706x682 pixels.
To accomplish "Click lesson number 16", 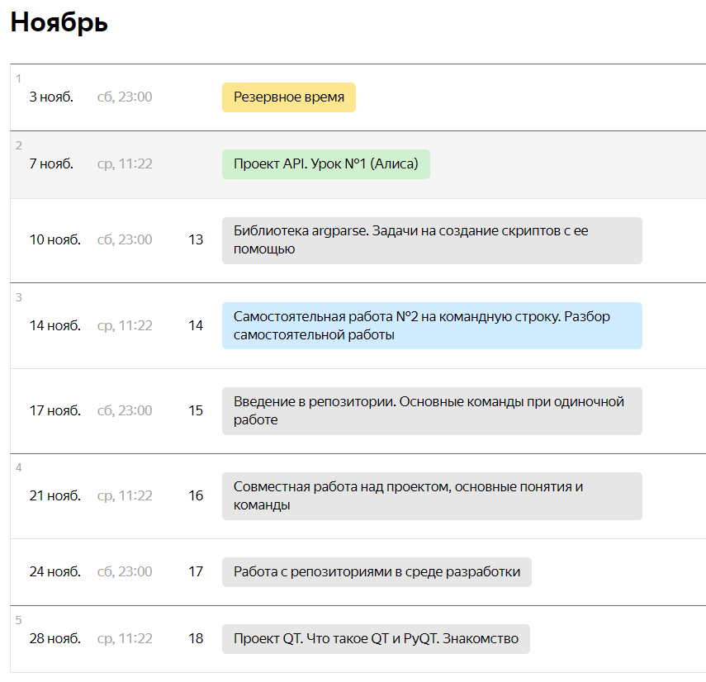I will pos(196,495).
